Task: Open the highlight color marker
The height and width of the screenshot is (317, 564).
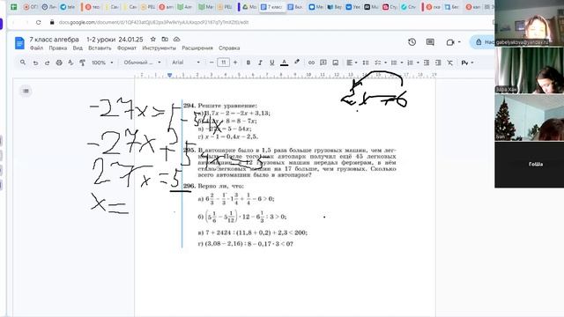Action: [297, 63]
